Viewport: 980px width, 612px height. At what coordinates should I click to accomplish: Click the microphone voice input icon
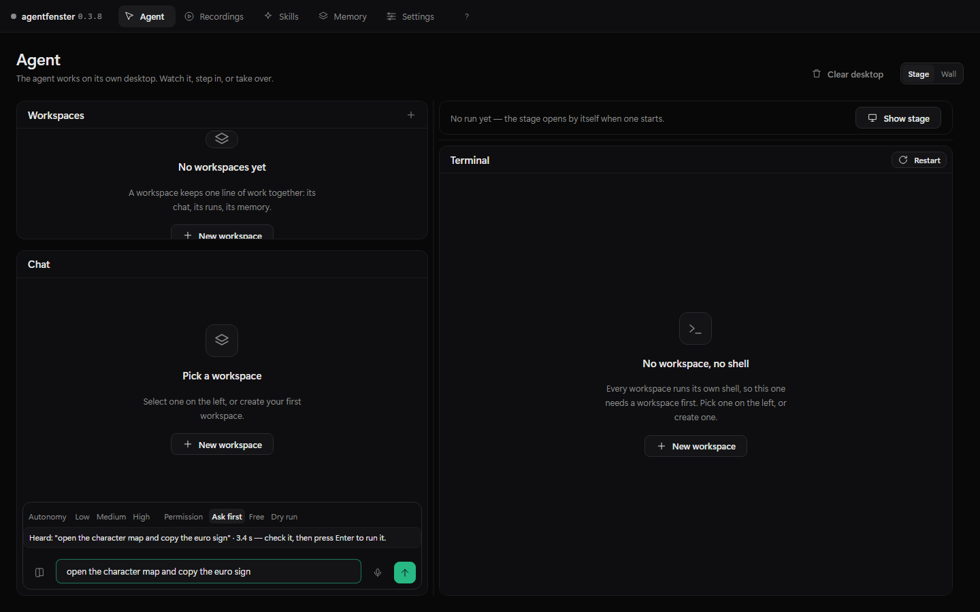point(378,573)
